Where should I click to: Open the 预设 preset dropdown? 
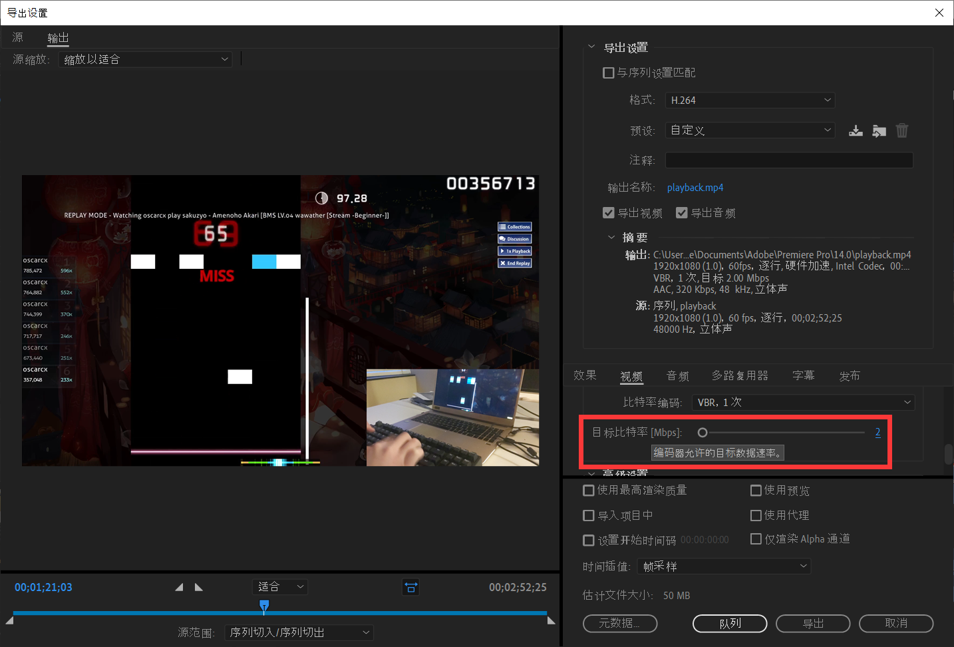[750, 130]
